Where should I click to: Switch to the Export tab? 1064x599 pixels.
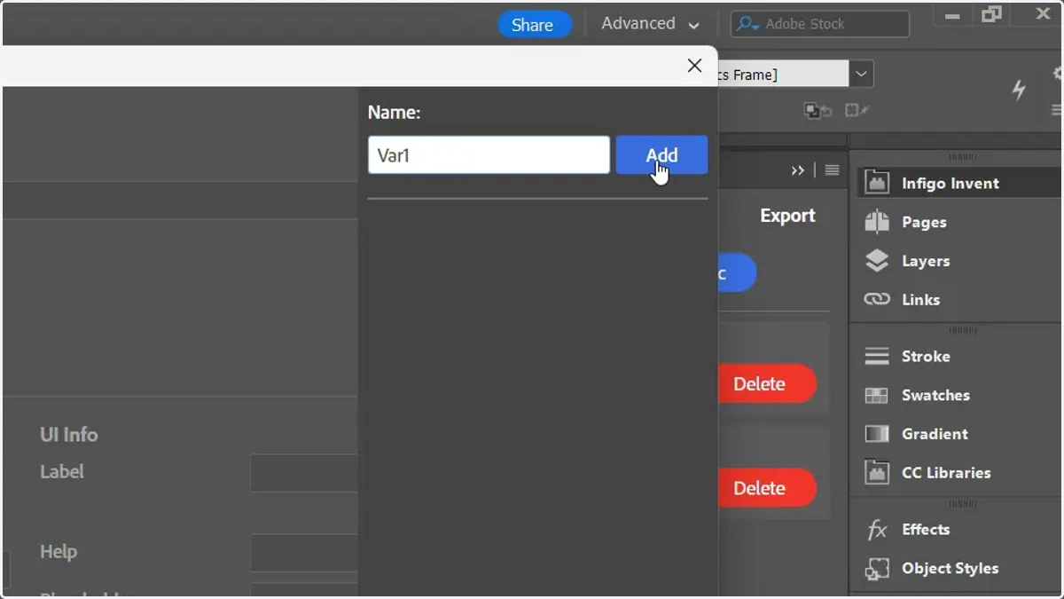point(787,216)
